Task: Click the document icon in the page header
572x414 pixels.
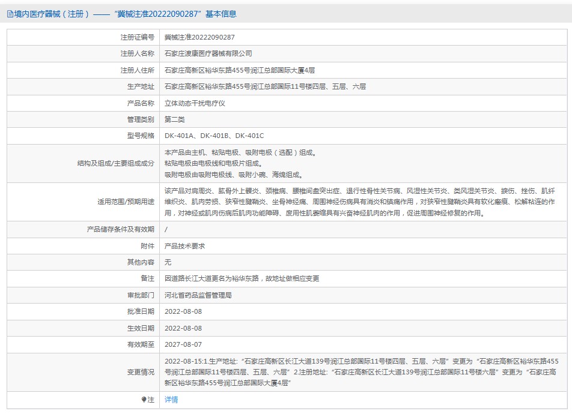Action: [x=10, y=14]
